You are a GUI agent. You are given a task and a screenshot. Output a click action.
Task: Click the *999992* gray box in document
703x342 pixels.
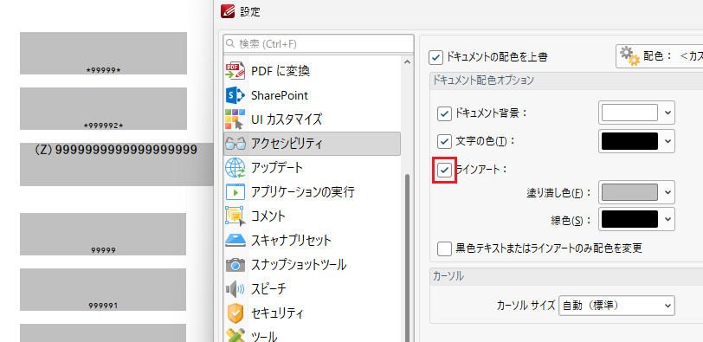coord(103,108)
